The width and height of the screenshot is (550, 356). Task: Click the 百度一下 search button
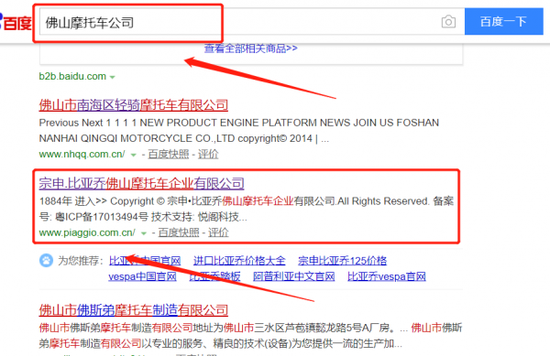pyautogui.click(x=503, y=22)
